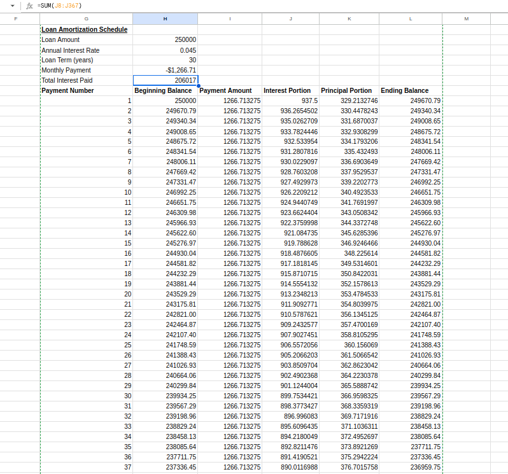Click the formula bar showing =SUM(J8:J367)

[x=255, y=6]
